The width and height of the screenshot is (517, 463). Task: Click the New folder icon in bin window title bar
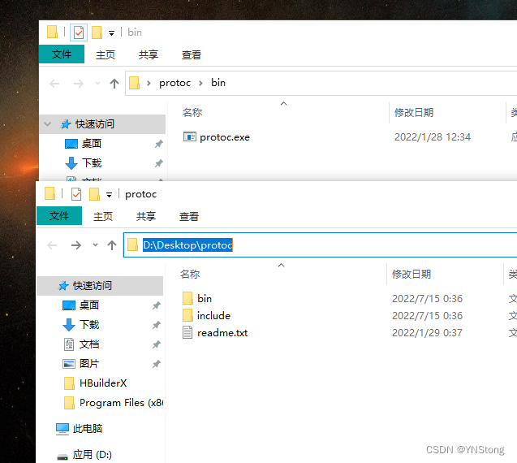pos(97,32)
